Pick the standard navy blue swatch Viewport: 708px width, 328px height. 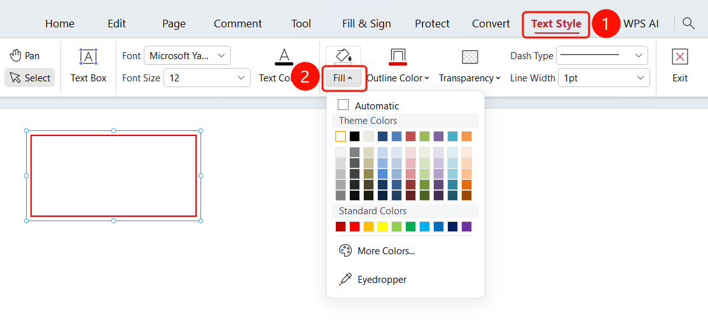pos(452,226)
